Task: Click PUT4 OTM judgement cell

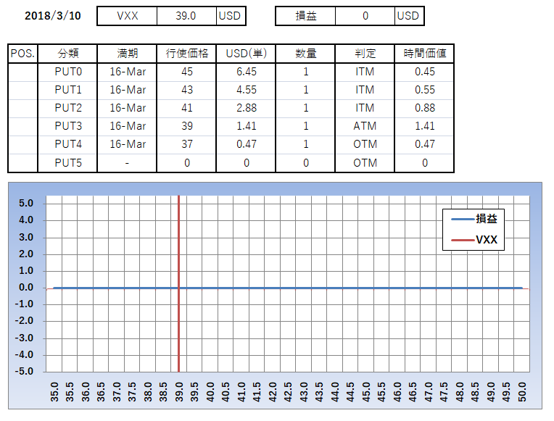Action: 365,144
